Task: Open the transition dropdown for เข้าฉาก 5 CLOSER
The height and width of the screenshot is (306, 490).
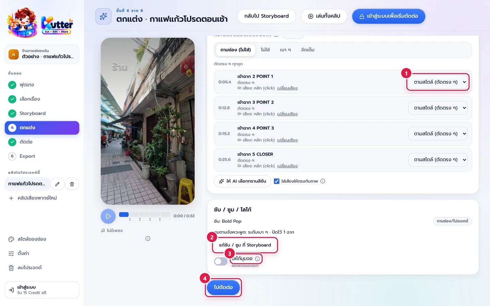Action: click(438, 159)
